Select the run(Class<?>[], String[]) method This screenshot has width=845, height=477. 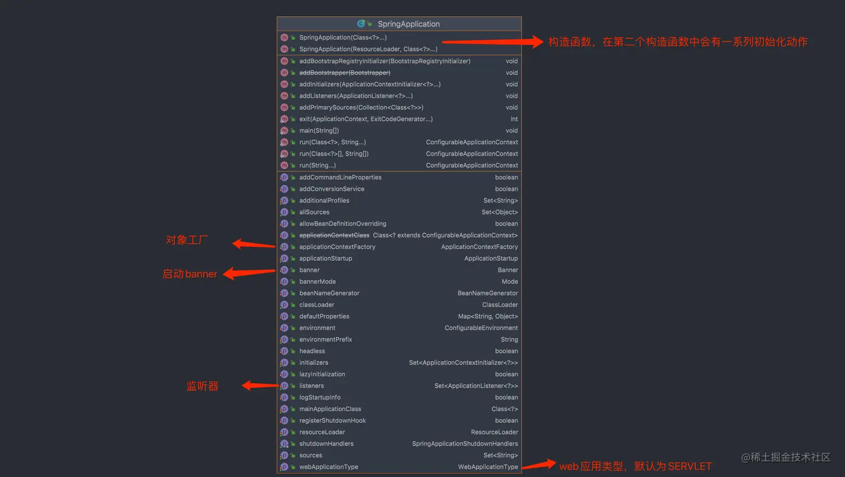[399, 154]
